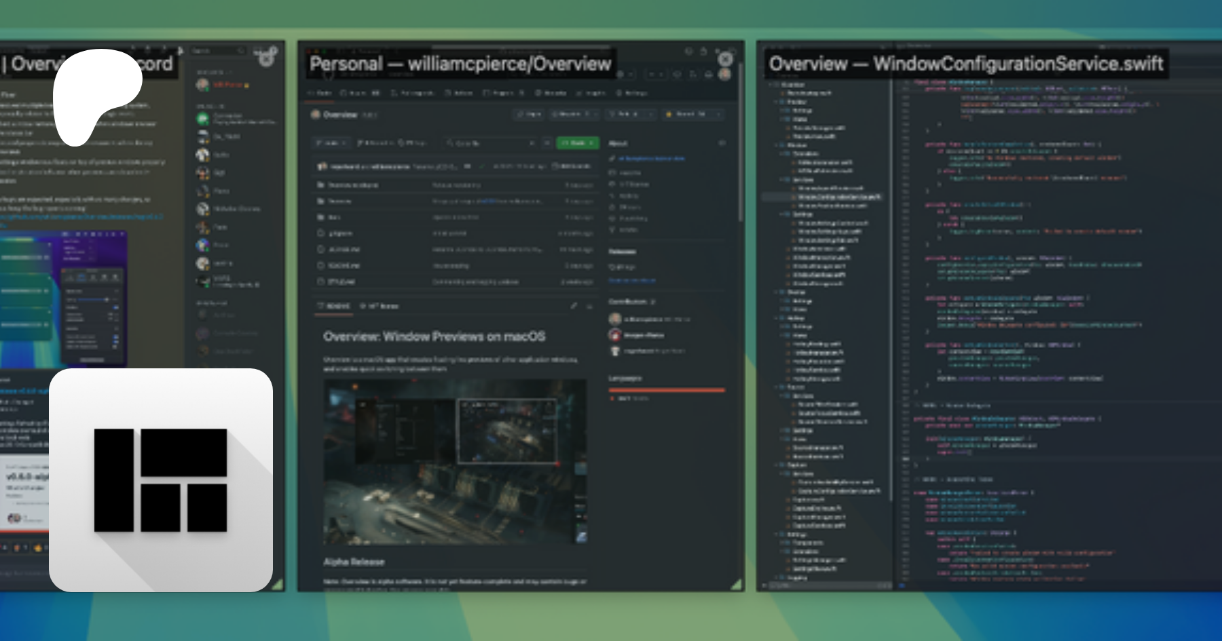Image resolution: width=1222 pixels, height=641 pixels.
Task: Open the green Code dropdown button
Action: [x=578, y=143]
